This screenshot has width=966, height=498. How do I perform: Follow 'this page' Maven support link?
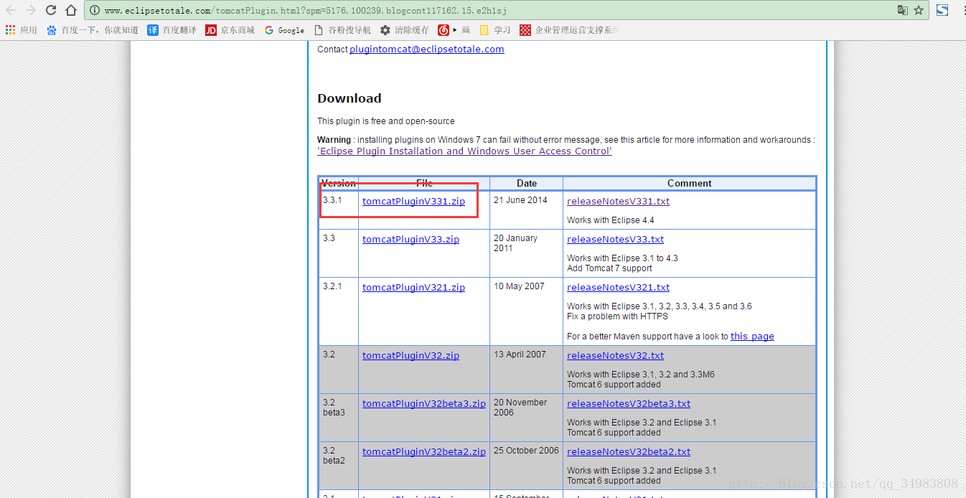coord(752,337)
